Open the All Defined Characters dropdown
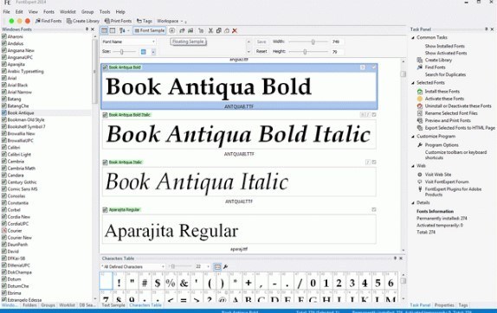The height and width of the screenshot is (313, 497). [132, 267]
